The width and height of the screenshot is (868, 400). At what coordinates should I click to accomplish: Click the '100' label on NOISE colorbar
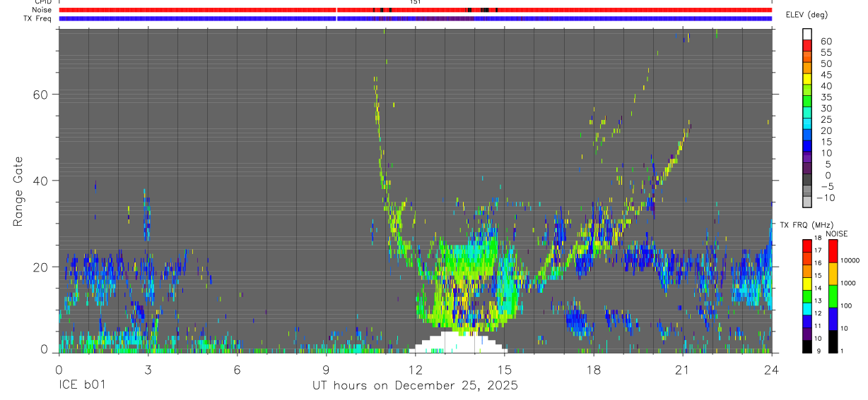pyautogui.click(x=846, y=305)
